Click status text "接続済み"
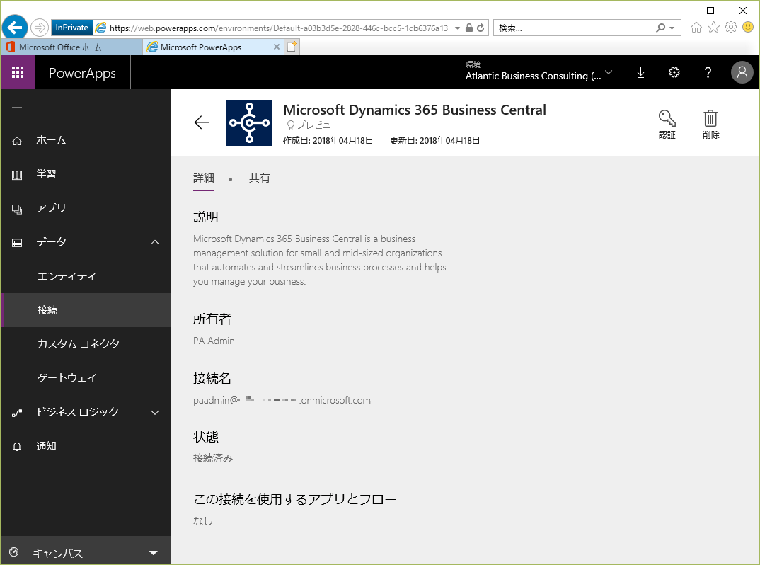The image size is (760, 565). (x=213, y=458)
